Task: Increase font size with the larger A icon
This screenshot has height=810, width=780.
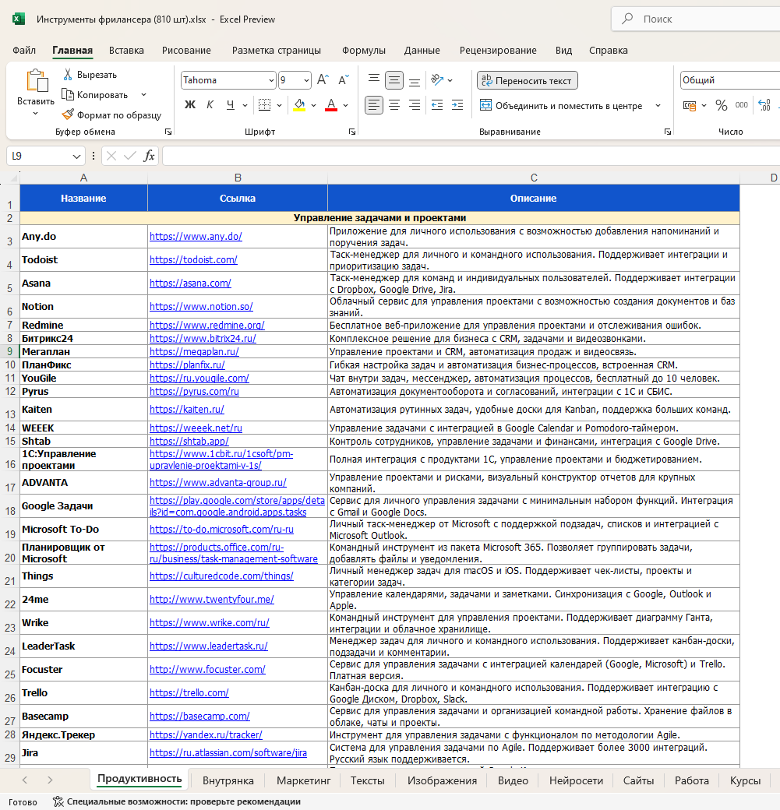Action: (x=323, y=79)
